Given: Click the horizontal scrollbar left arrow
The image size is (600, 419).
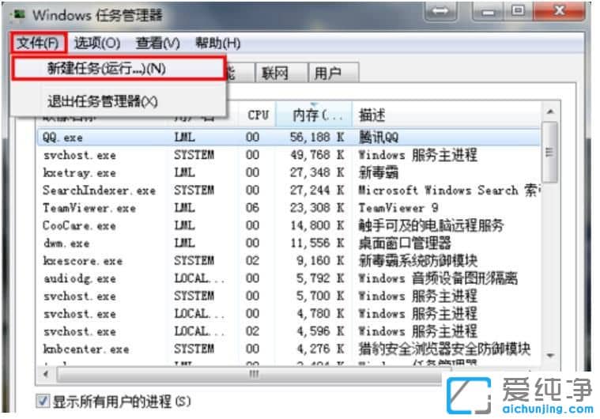Looking at the screenshot, I should [x=46, y=374].
